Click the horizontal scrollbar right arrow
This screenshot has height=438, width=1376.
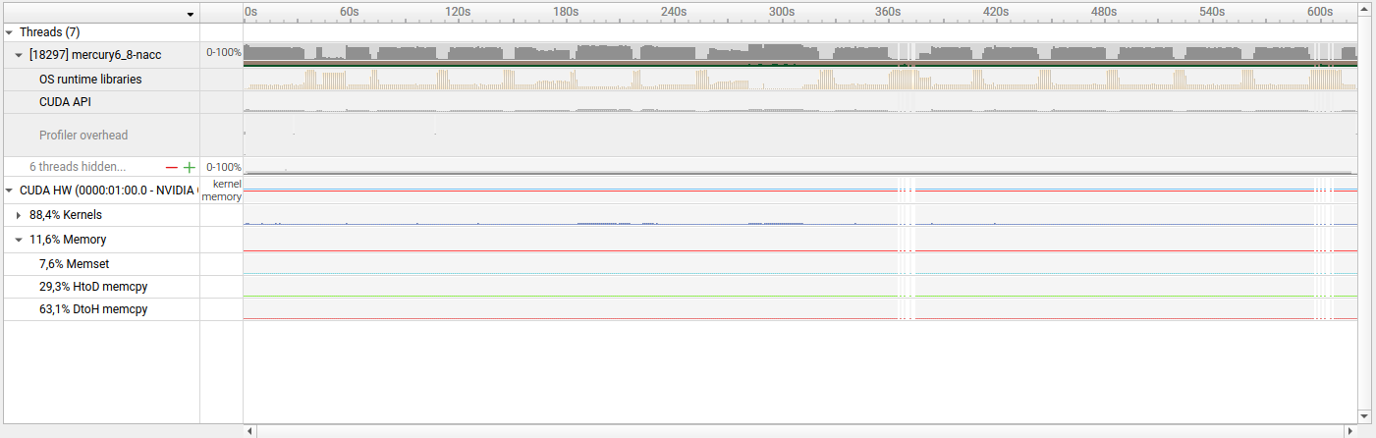pos(1351,430)
